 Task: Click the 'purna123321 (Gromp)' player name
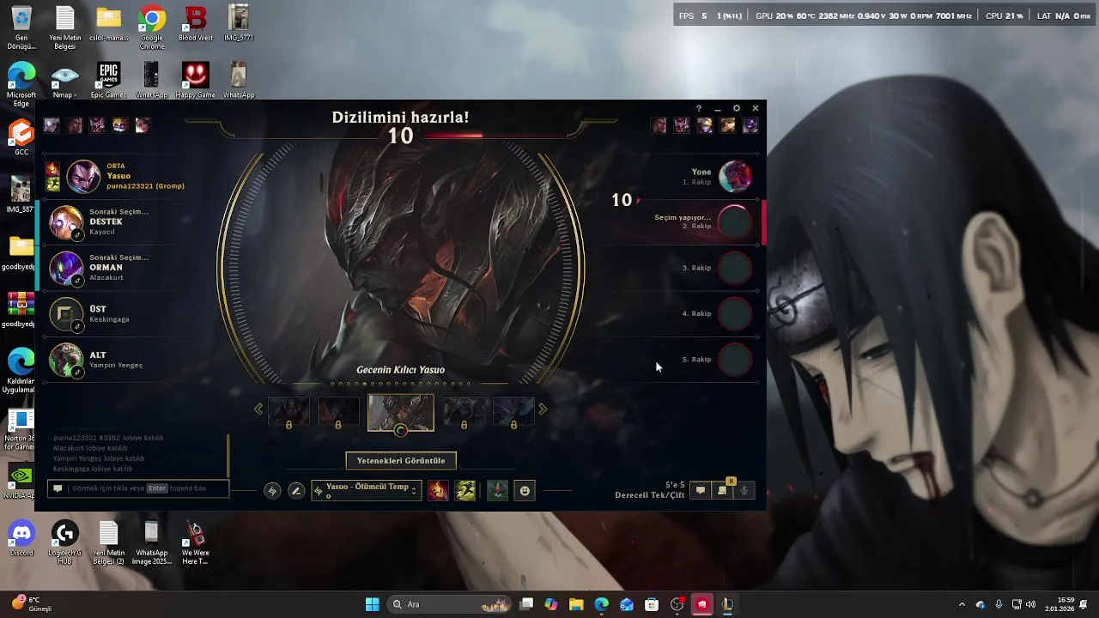(x=145, y=186)
